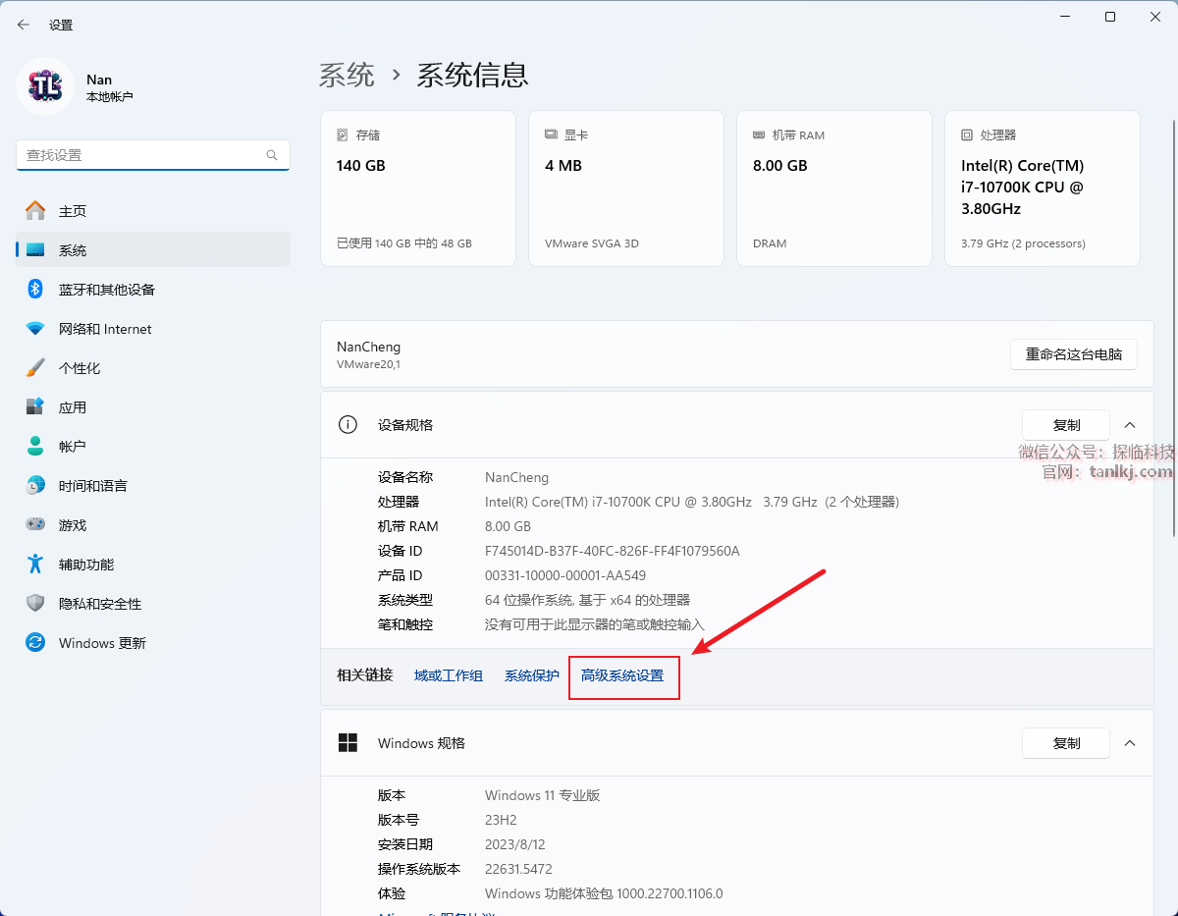Go to Accounts (帐户) section

click(72, 447)
